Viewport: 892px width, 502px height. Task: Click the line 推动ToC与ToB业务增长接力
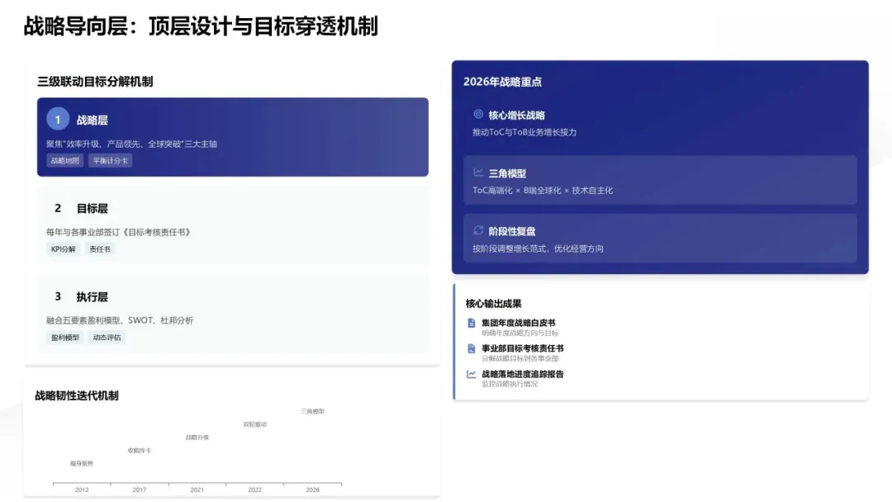tap(524, 132)
